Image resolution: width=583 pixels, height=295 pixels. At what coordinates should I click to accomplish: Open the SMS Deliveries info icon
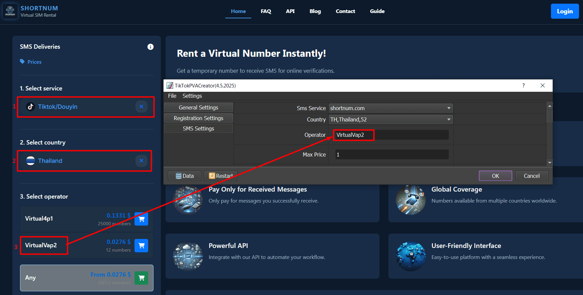pyautogui.click(x=151, y=47)
